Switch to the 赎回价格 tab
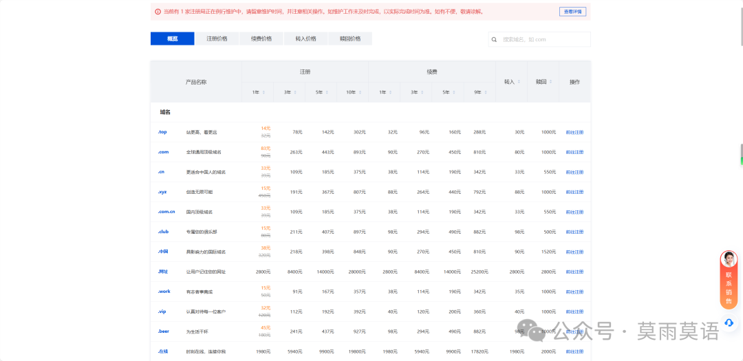The width and height of the screenshot is (743, 361). (350, 39)
